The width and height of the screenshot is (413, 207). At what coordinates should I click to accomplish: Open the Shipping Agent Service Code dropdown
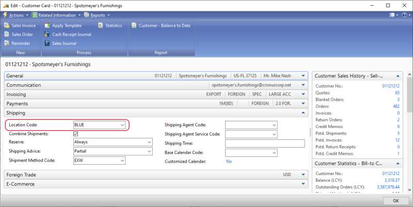[x=274, y=134]
